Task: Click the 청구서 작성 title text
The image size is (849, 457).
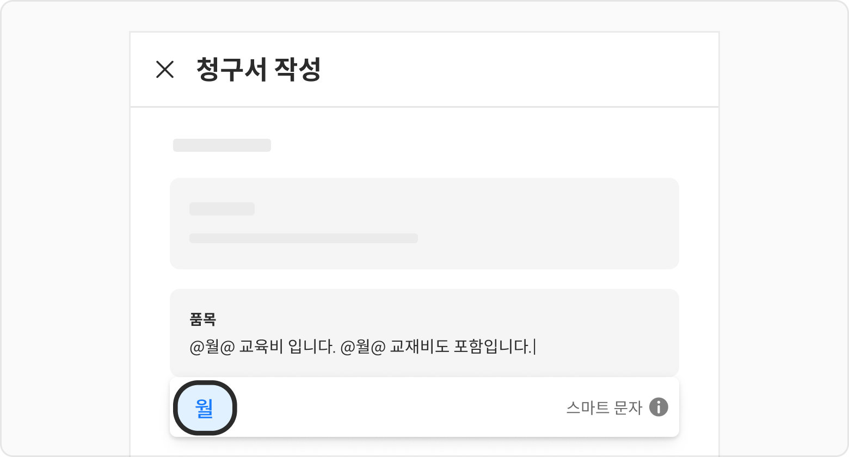Action: [259, 70]
